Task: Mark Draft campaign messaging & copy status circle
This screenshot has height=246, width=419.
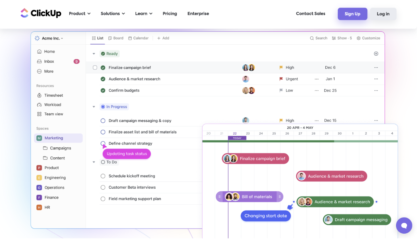Action: (103, 121)
